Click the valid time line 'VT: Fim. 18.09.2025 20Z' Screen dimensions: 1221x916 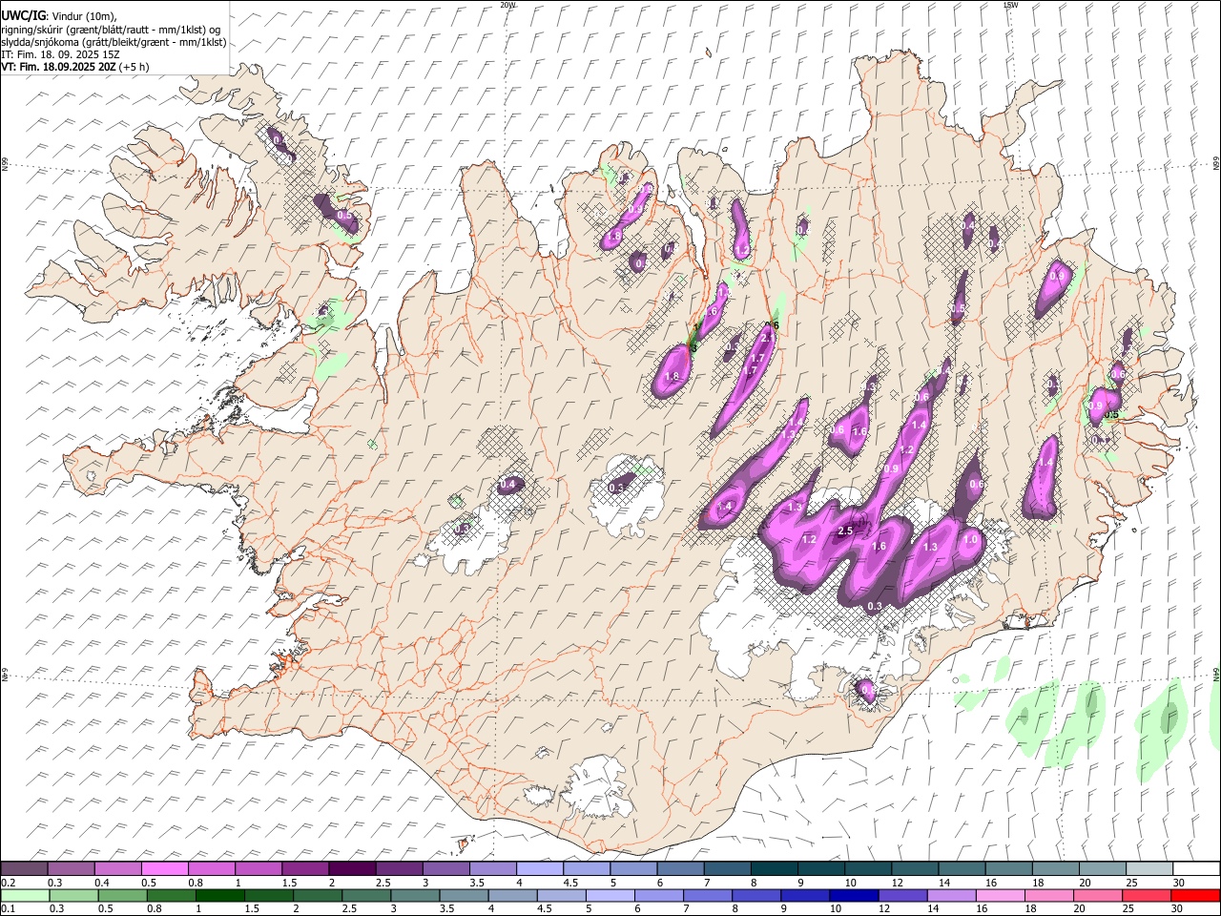(59, 67)
